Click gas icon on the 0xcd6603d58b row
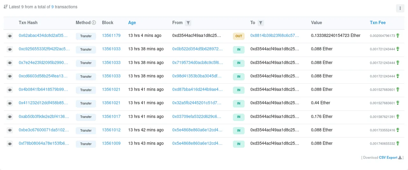This screenshot has width=408, height=170. click(397, 76)
